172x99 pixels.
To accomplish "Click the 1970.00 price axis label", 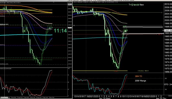I will (168, 69).
